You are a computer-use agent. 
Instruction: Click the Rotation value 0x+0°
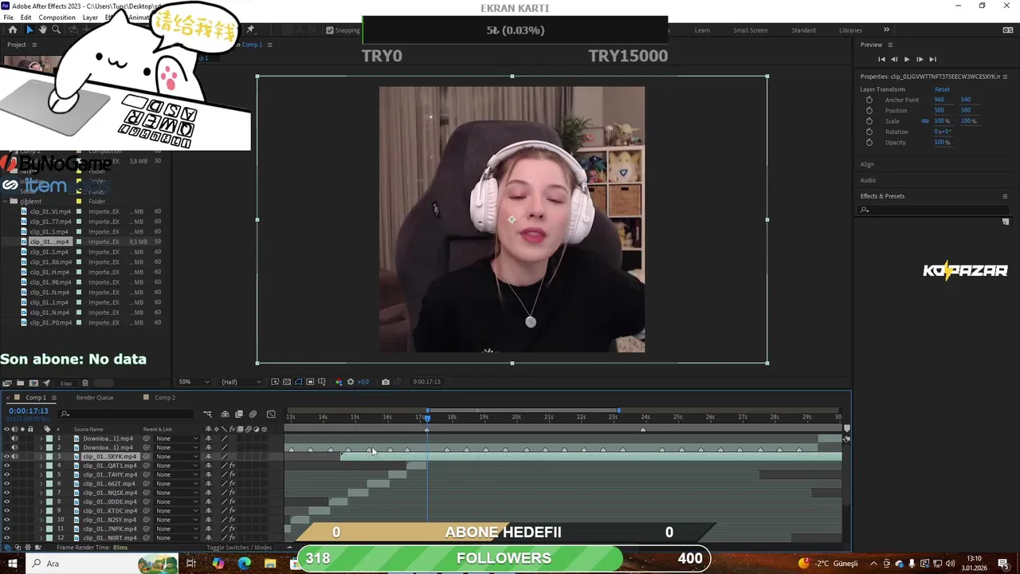(943, 132)
